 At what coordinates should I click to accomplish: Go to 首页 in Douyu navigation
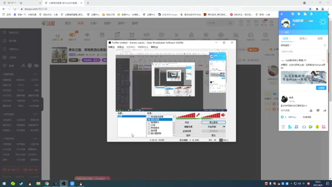(68, 23)
